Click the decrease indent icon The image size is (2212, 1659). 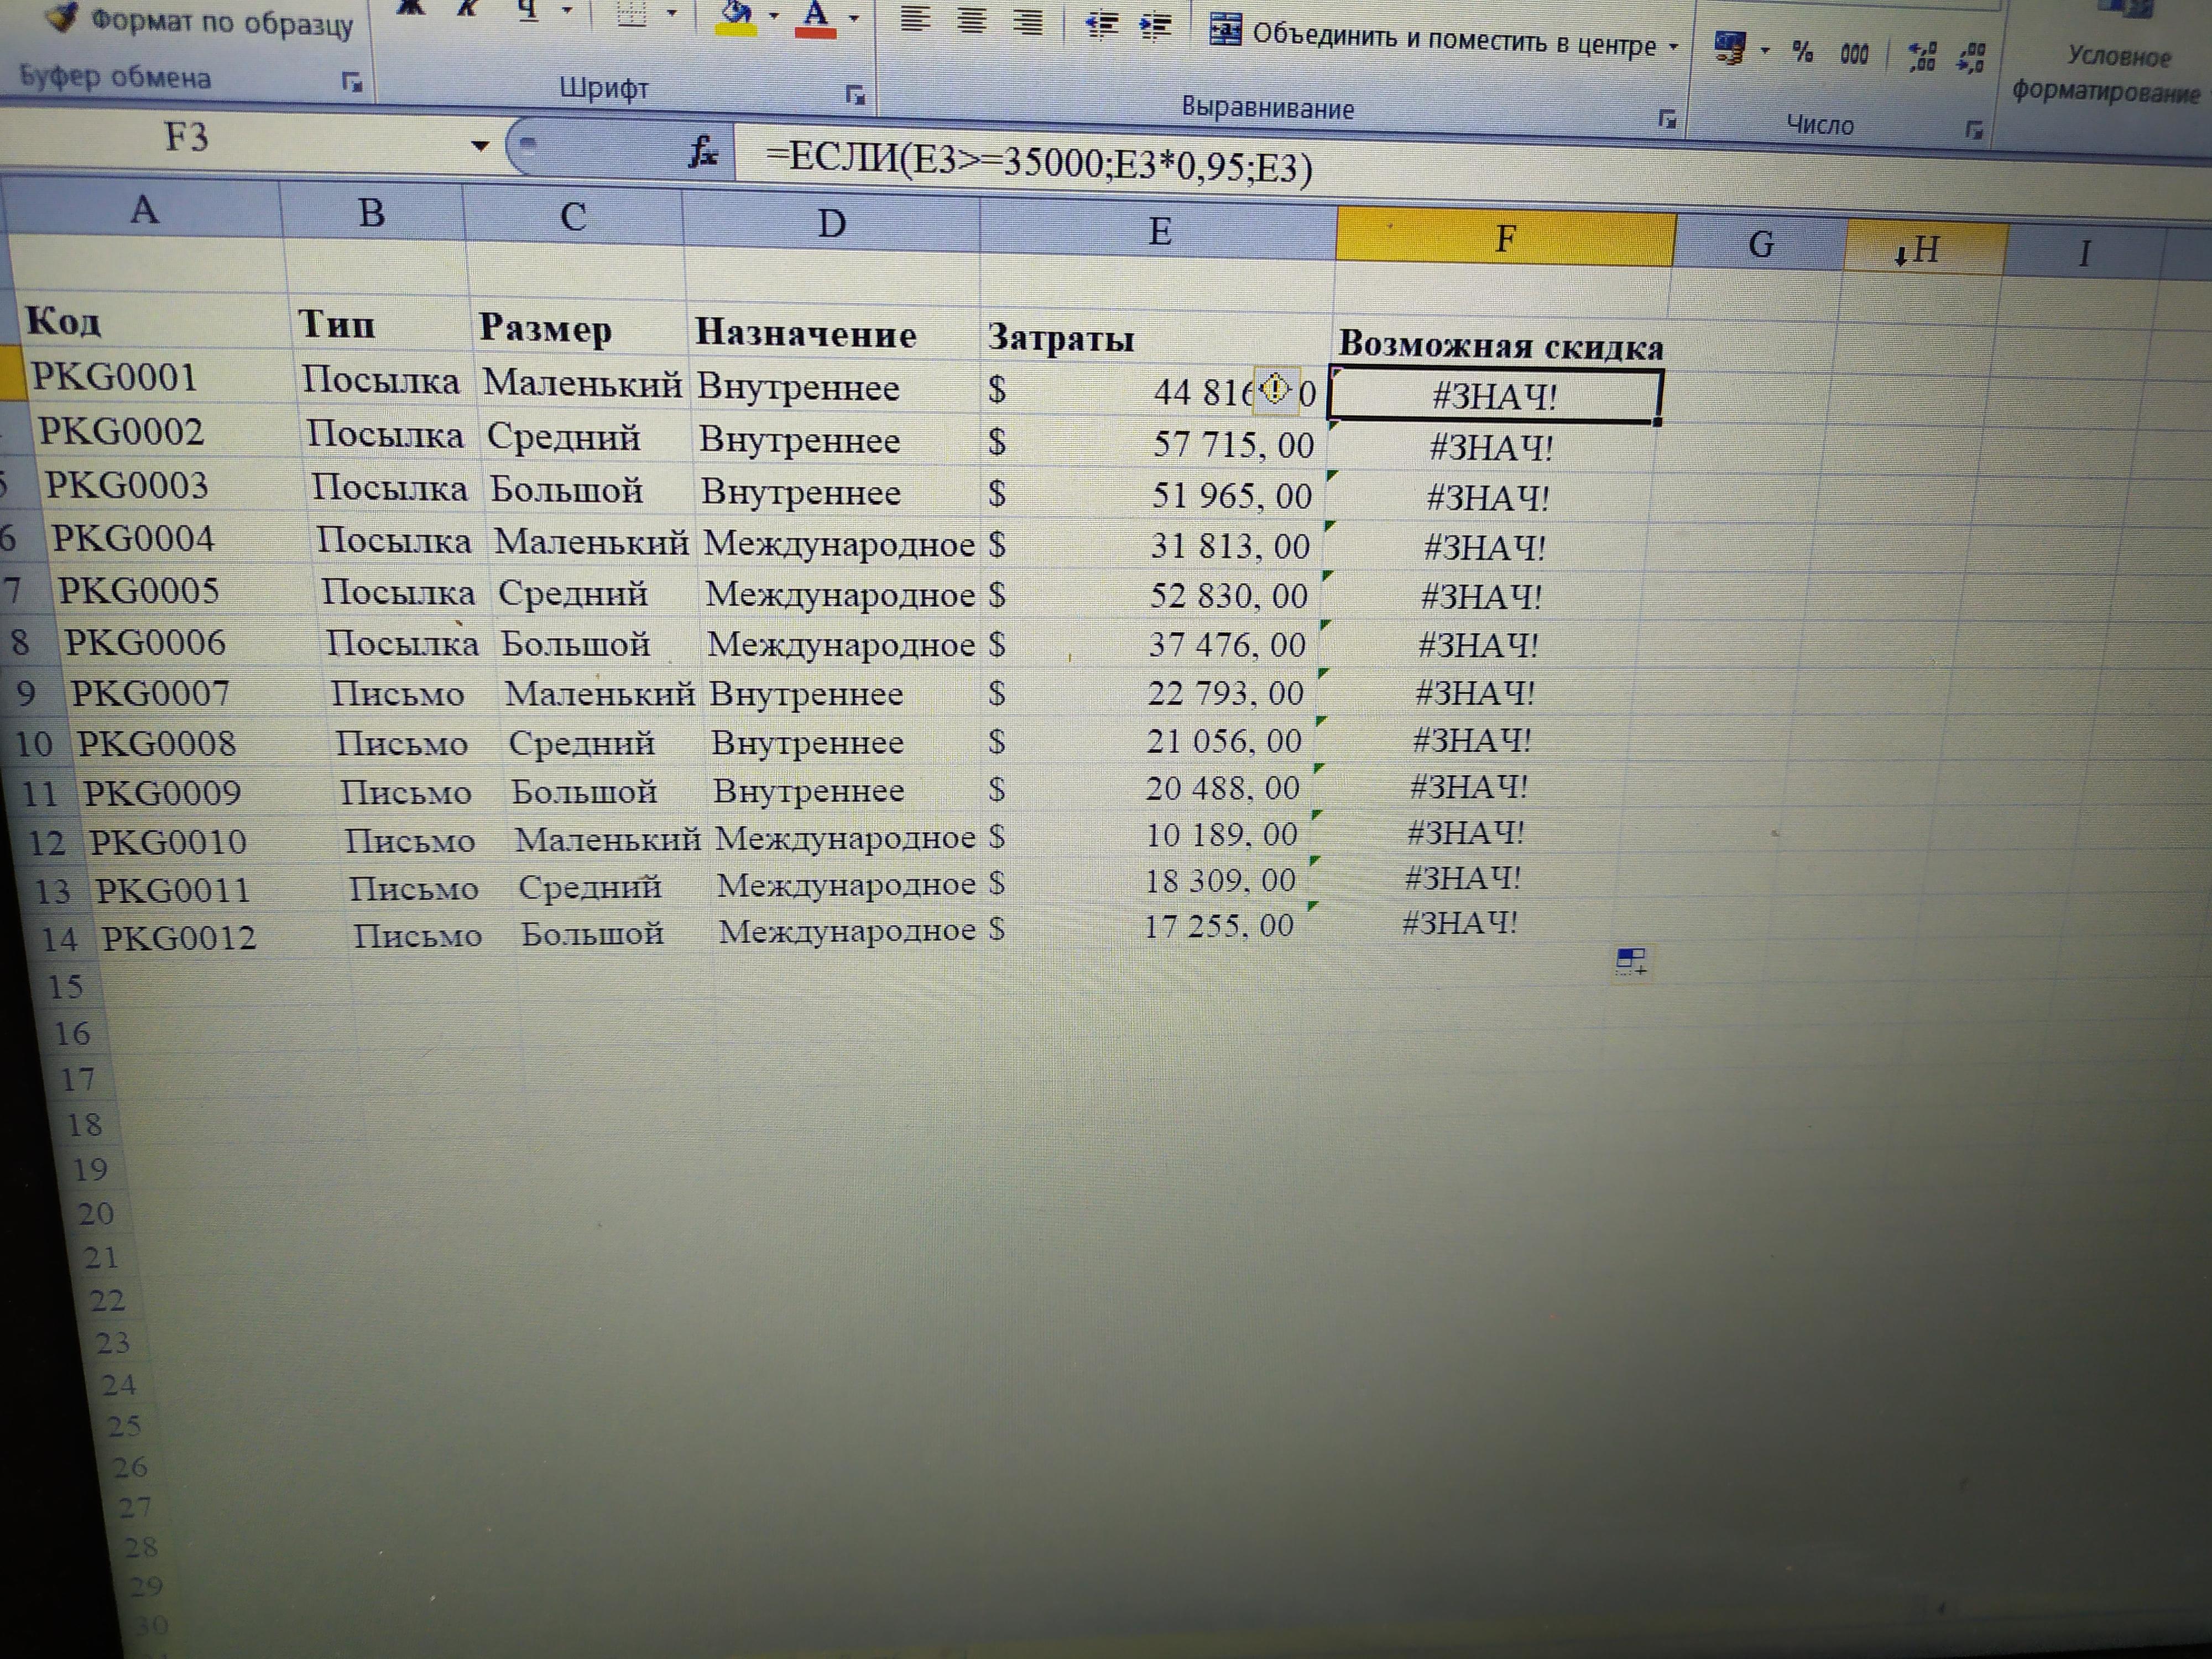coord(1101,26)
